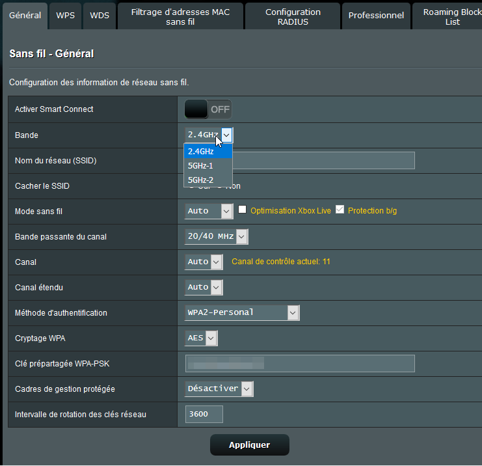The width and height of the screenshot is (482, 466).
Task: Open the Cryptage WPA dropdown
Action: point(201,338)
